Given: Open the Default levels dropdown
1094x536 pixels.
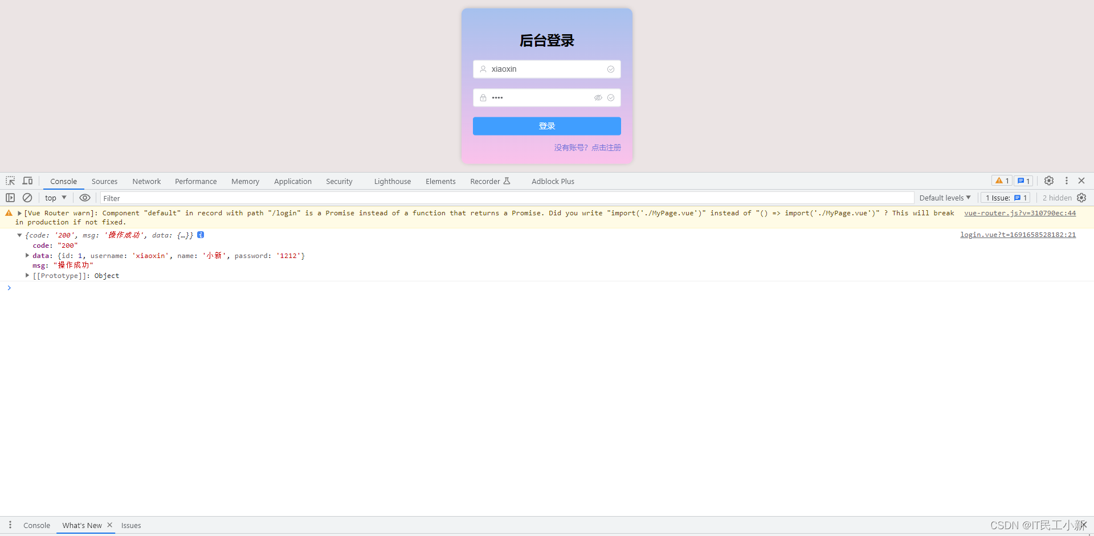Looking at the screenshot, I should [x=944, y=198].
